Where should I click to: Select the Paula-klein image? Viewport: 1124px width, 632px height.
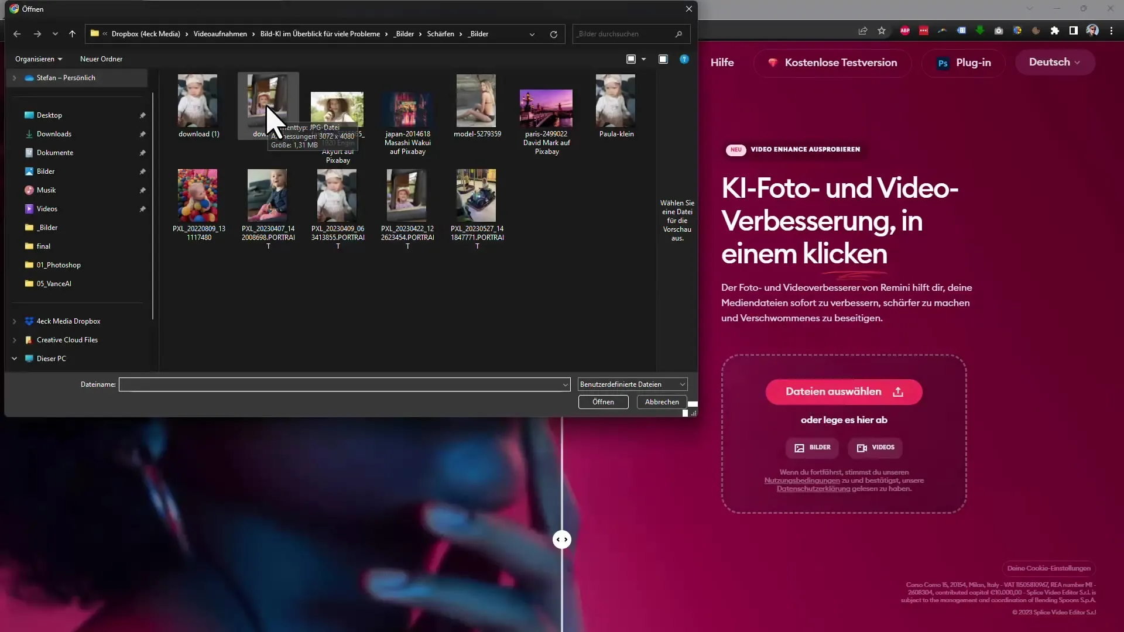616,107
